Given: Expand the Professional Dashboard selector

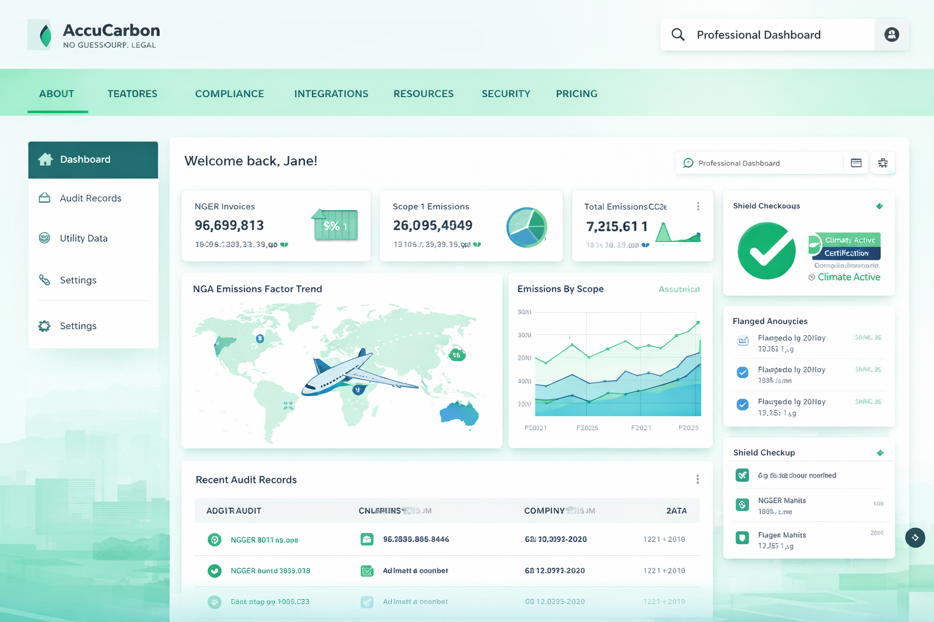Looking at the screenshot, I should pos(759,163).
